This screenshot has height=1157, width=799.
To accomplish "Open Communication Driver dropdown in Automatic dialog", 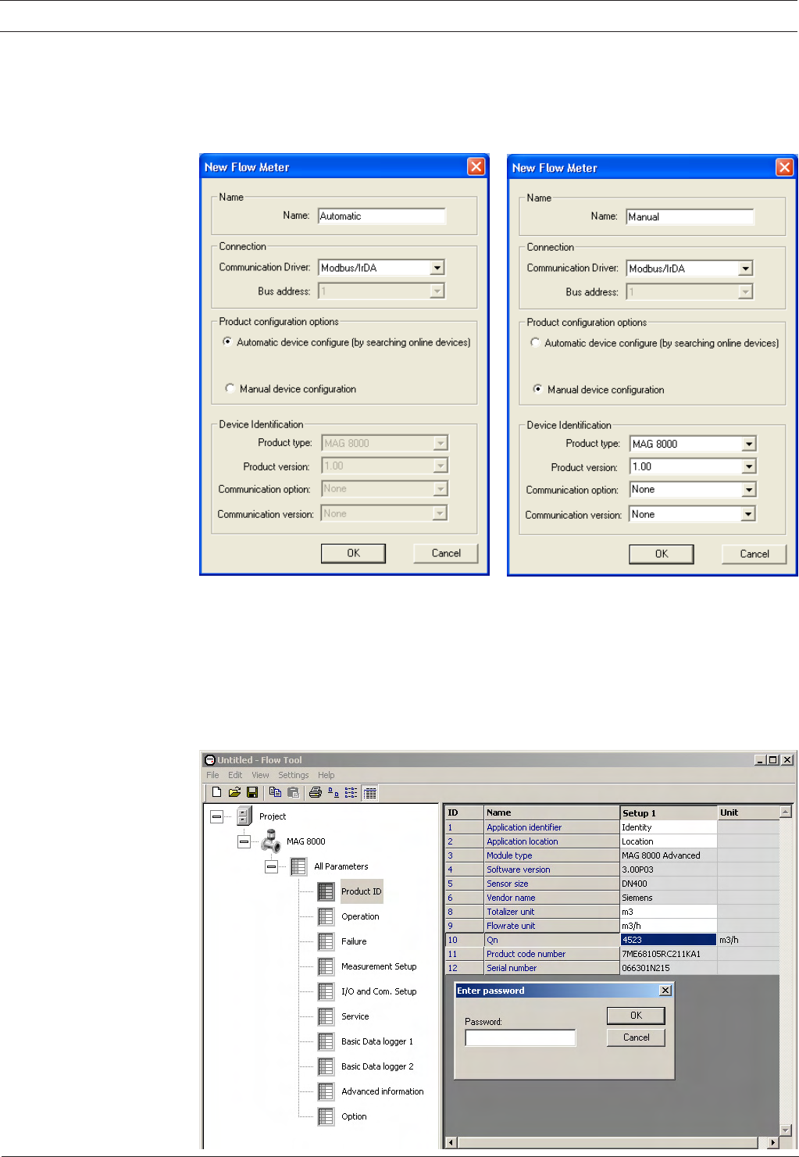I will point(437,267).
